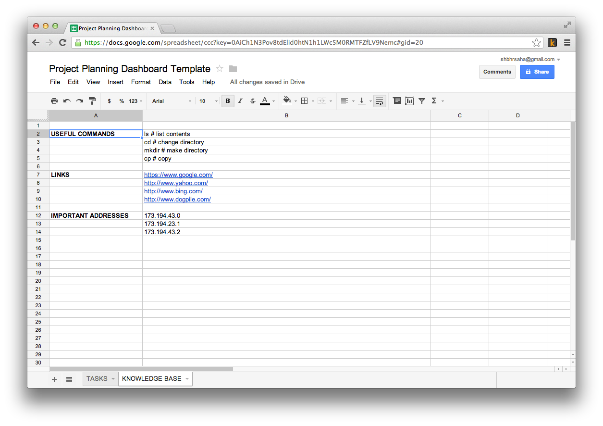
Task: Insert a comment using toolbar icon
Action: (397, 101)
